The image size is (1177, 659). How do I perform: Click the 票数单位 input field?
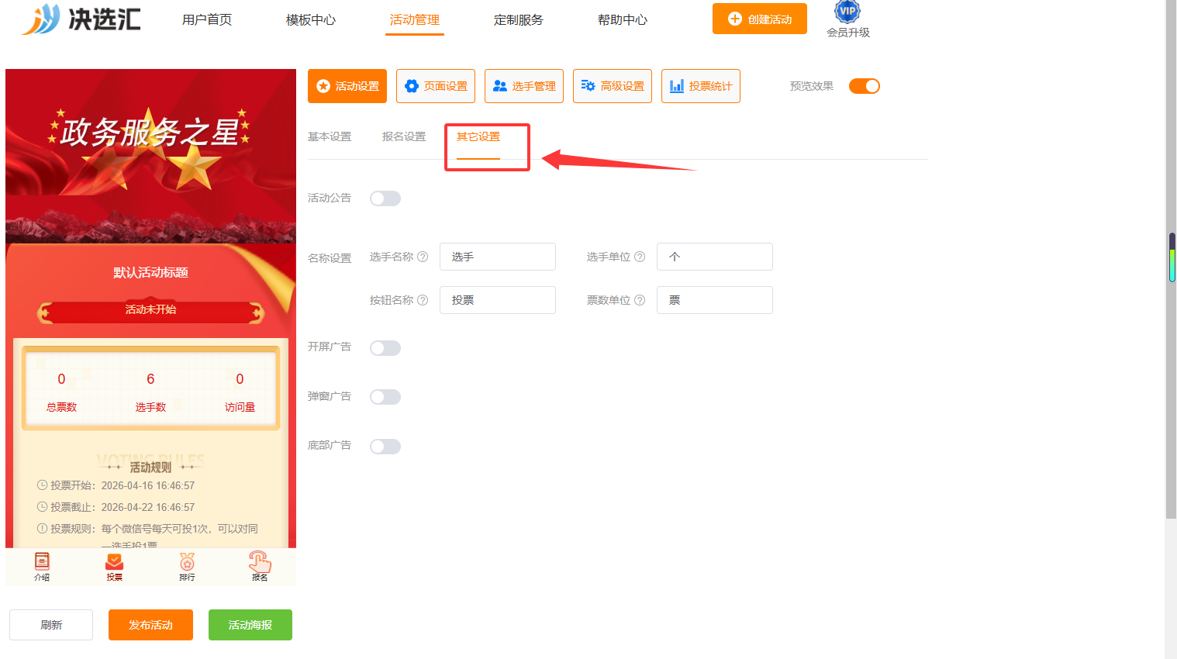(715, 300)
